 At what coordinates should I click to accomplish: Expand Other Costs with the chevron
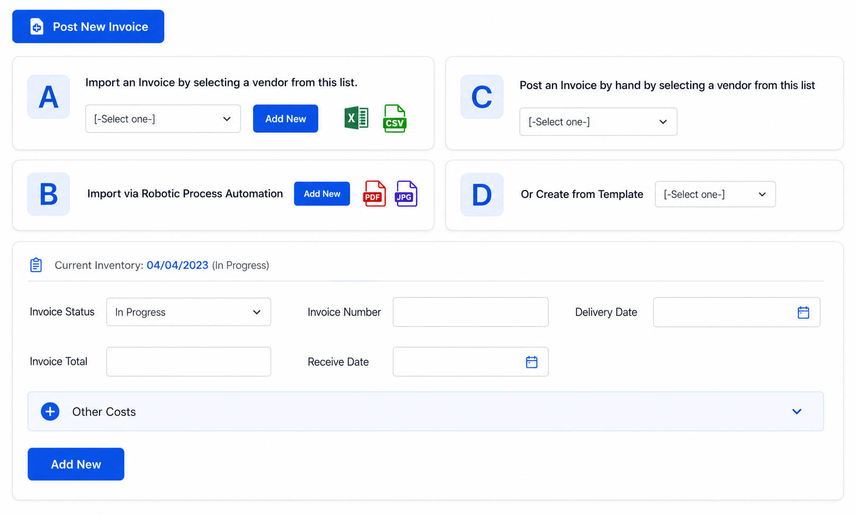[x=797, y=412]
